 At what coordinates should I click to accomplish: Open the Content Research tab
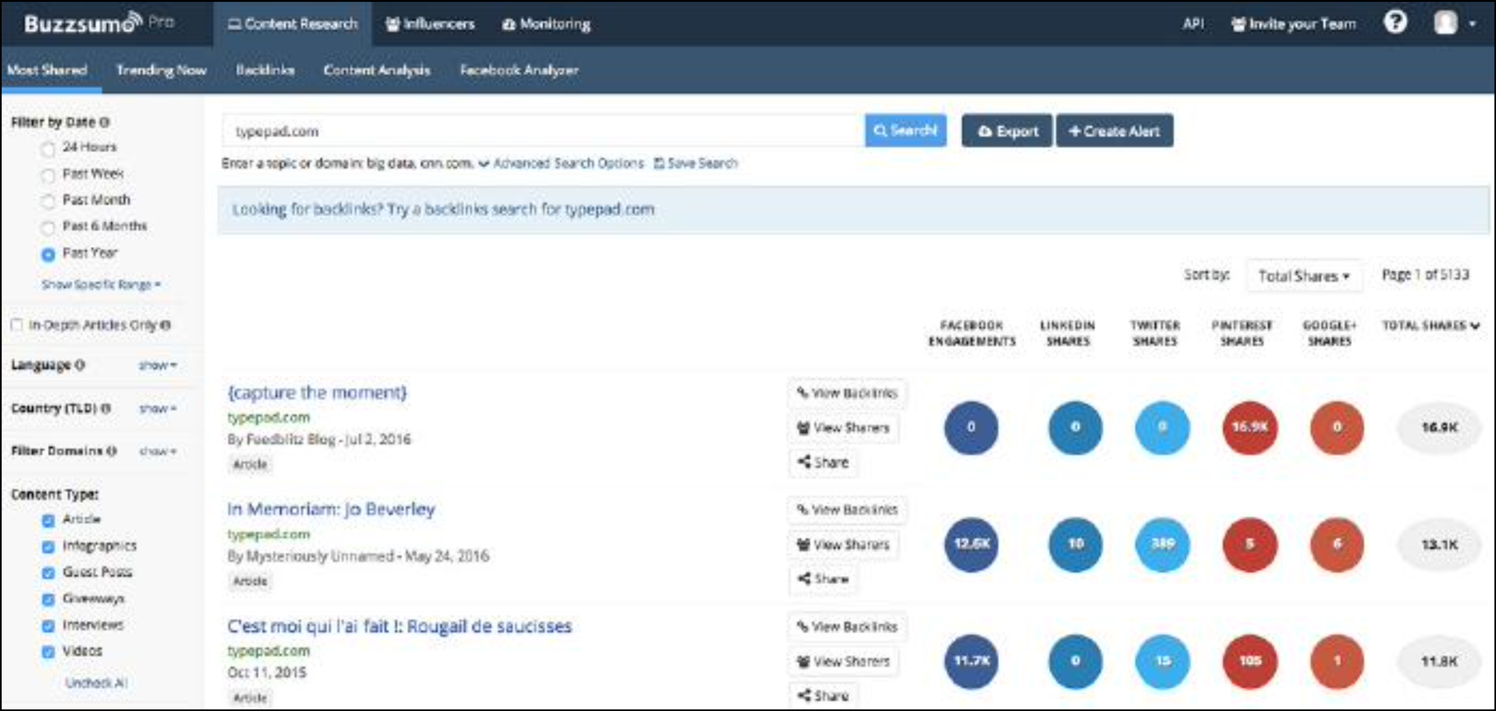292,24
